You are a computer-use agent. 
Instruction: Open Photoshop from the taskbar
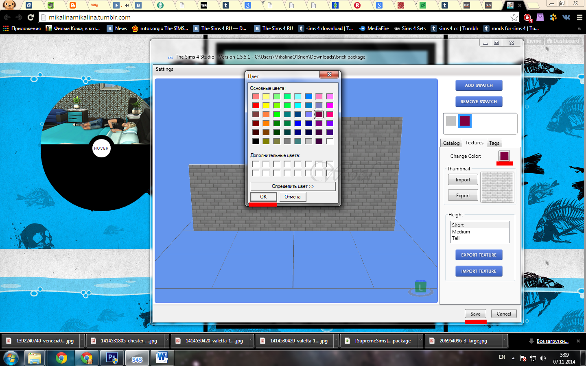pyautogui.click(x=112, y=358)
